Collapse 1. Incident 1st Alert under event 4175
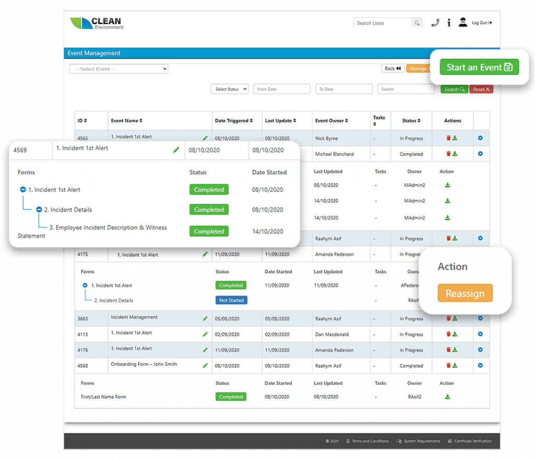Image resolution: width=535 pixels, height=460 pixels. 85,285
